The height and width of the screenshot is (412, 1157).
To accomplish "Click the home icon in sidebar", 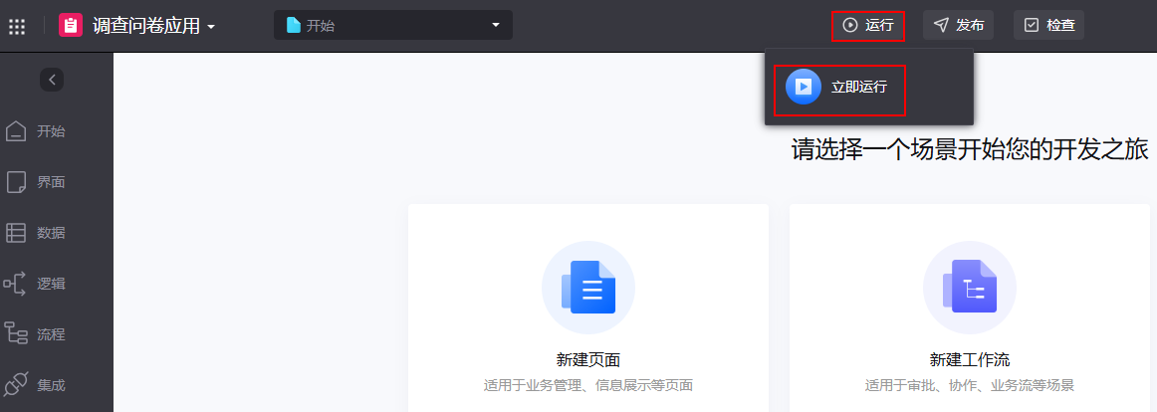I will pos(16,131).
